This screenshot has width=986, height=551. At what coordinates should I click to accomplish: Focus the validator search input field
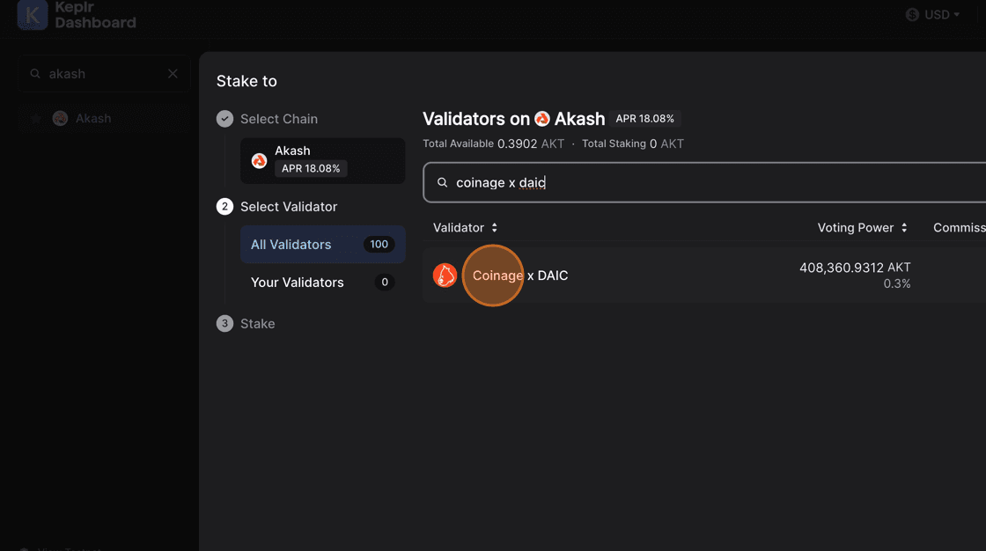(704, 183)
